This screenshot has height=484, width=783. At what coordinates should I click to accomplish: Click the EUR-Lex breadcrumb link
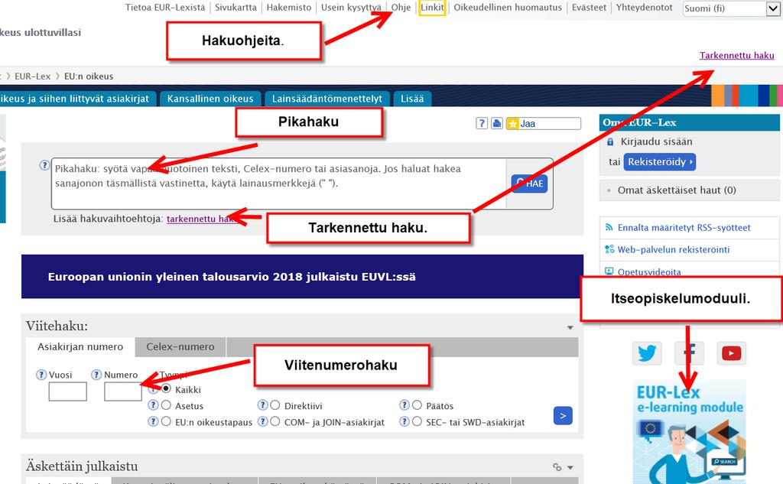point(32,76)
